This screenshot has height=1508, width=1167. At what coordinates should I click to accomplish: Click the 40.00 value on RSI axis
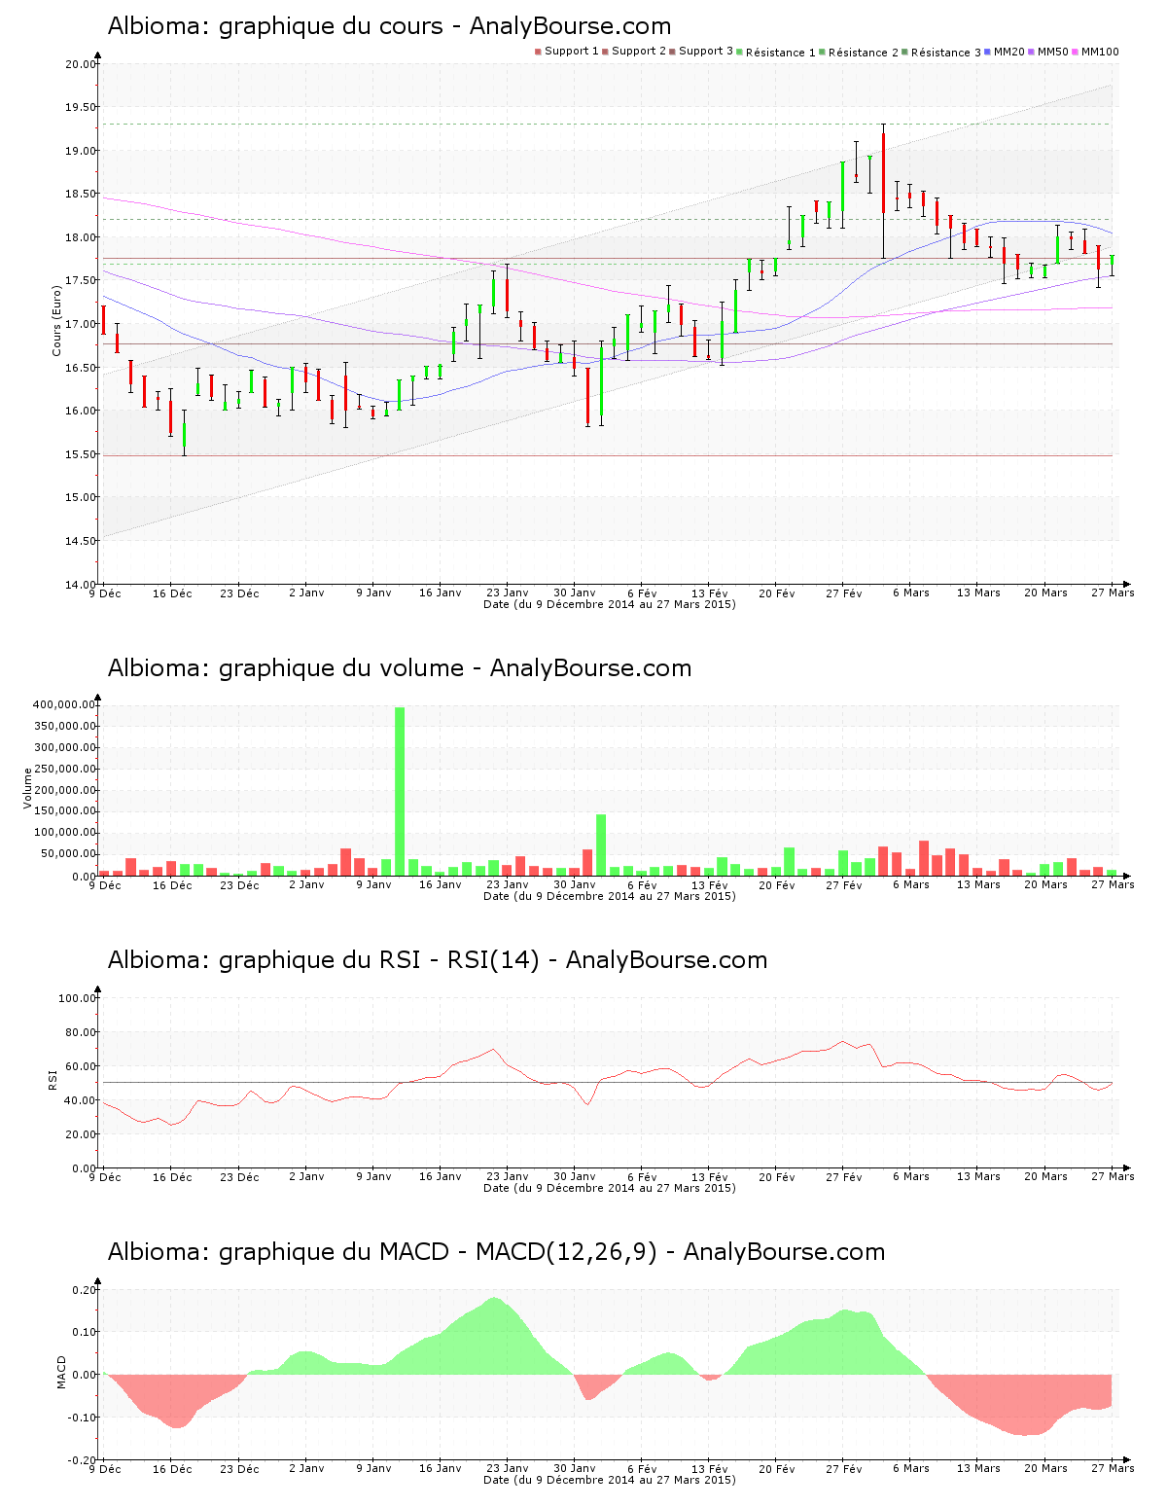[x=81, y=1100]
